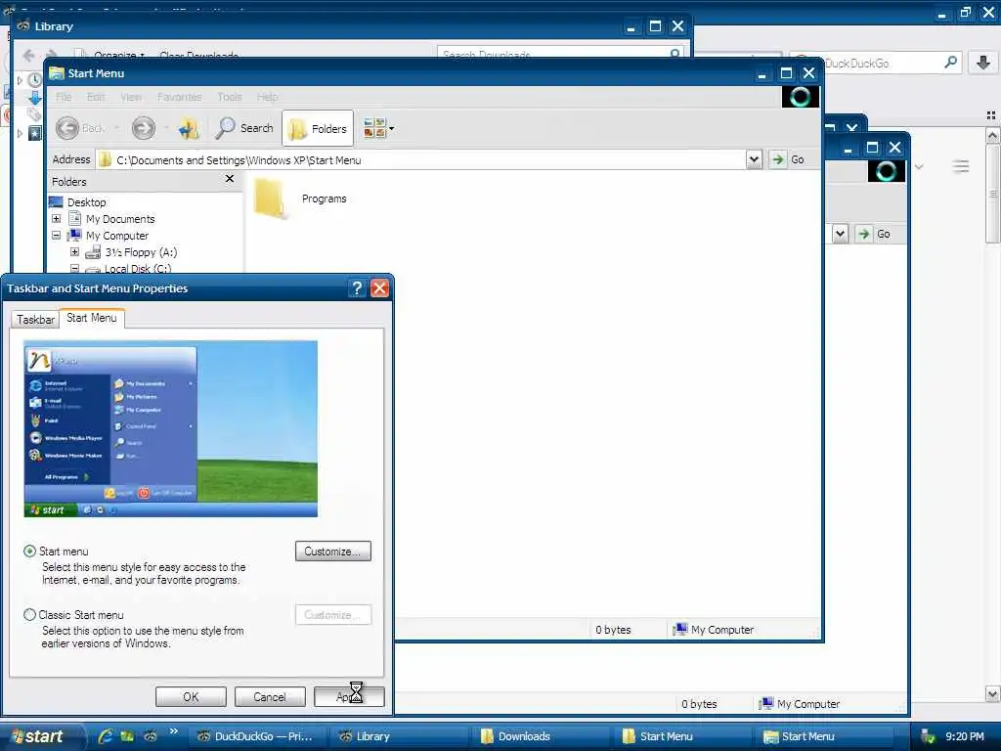Click the Start Menu window folder title icon
The width and height of the screenshot is (1001, 751).
click(x=56, y=72)
